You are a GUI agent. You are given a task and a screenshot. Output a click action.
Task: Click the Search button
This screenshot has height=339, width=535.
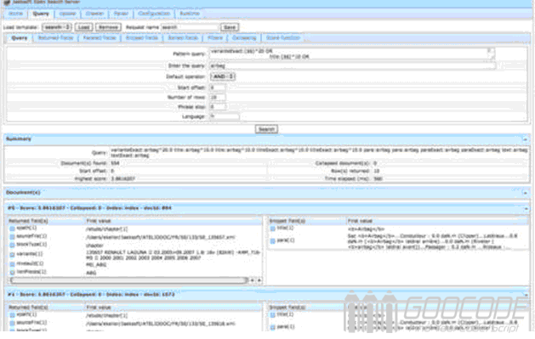266,129
